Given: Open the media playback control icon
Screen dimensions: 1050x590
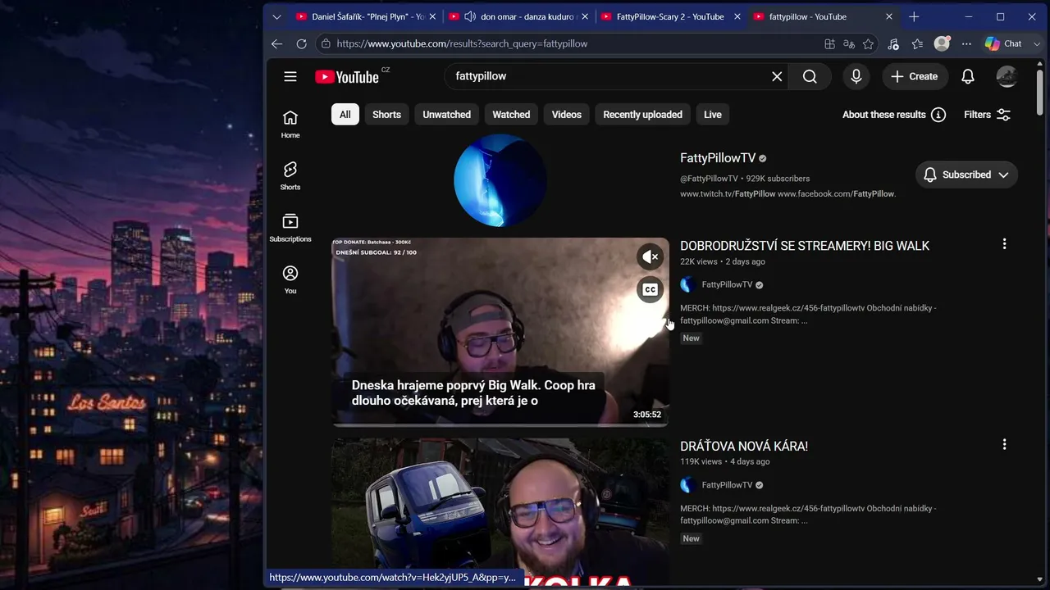Looking at the screenshot, I should coord(893,43).
